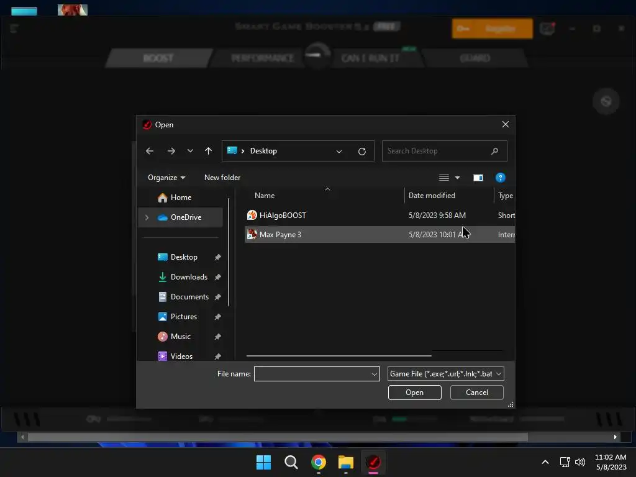Open Music from quick access
636x477 pixels.
(x=181, y=337)
